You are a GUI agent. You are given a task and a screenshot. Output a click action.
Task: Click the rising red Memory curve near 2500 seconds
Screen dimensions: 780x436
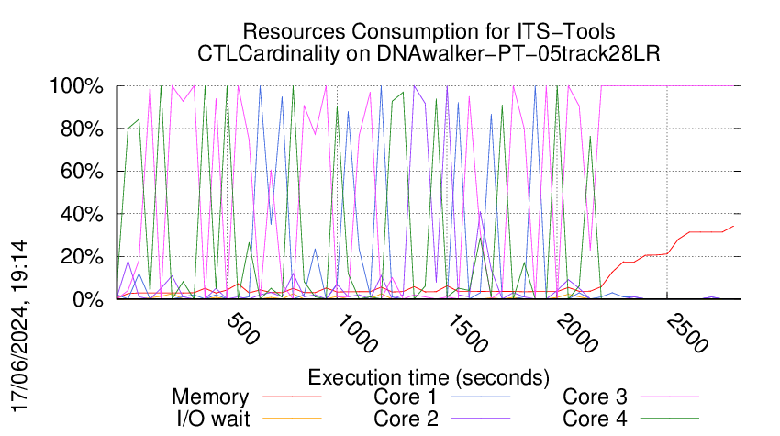pyautogui.click(x=667, y=254)
